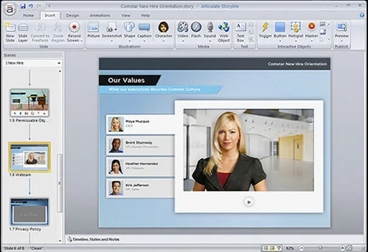Image resolution: width=368 pixels, height=252 pixels.
Task: Expand the Preview dropdown arrow
Action: pos(341,41)
